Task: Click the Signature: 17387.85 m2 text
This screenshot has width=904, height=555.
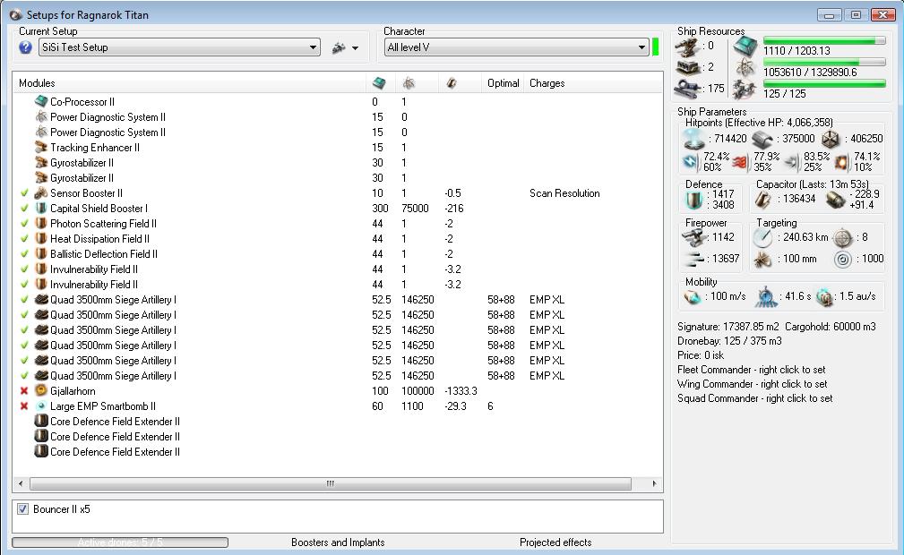Action: (x=728, y=327)
